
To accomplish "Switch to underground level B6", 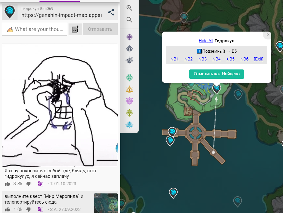I will tap(244, 59).
